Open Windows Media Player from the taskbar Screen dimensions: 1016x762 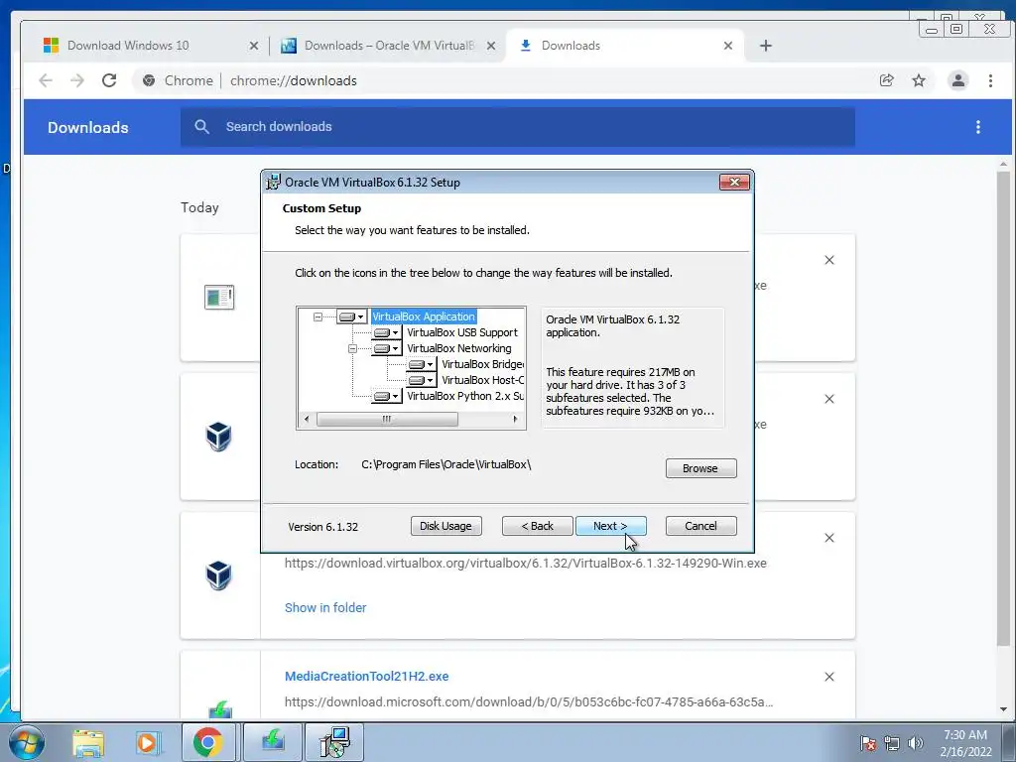[x=148, y=742]
